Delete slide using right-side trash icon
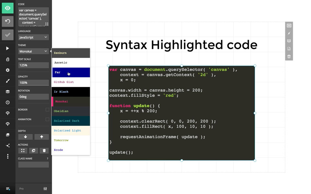This screenshot has width=311, height=194. pos(289,57)
